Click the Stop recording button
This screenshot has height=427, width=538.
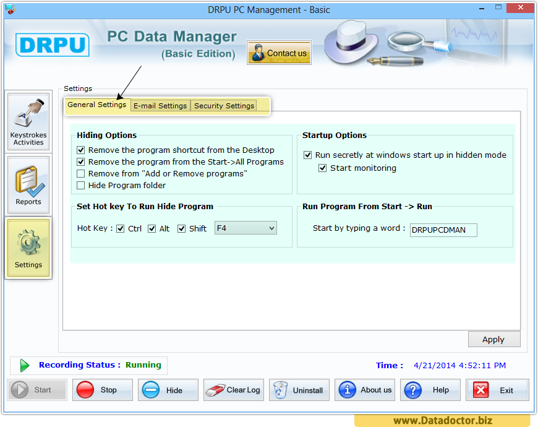[x=103, y=390]
